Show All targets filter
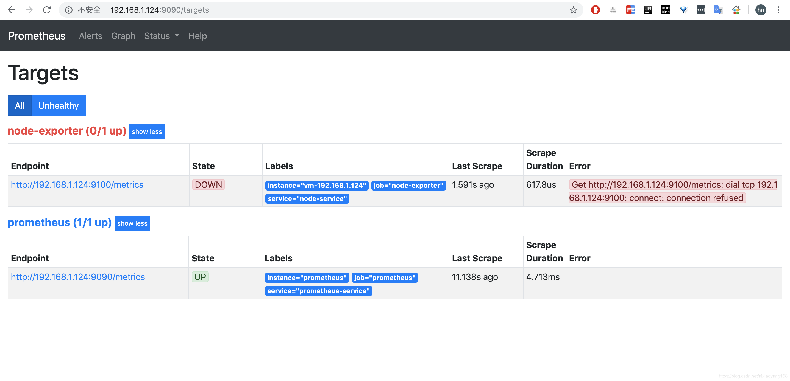The image size is (790, 381). point(20,105)
